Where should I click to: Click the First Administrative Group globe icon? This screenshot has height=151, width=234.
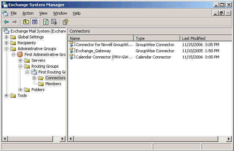pos(20,54)
